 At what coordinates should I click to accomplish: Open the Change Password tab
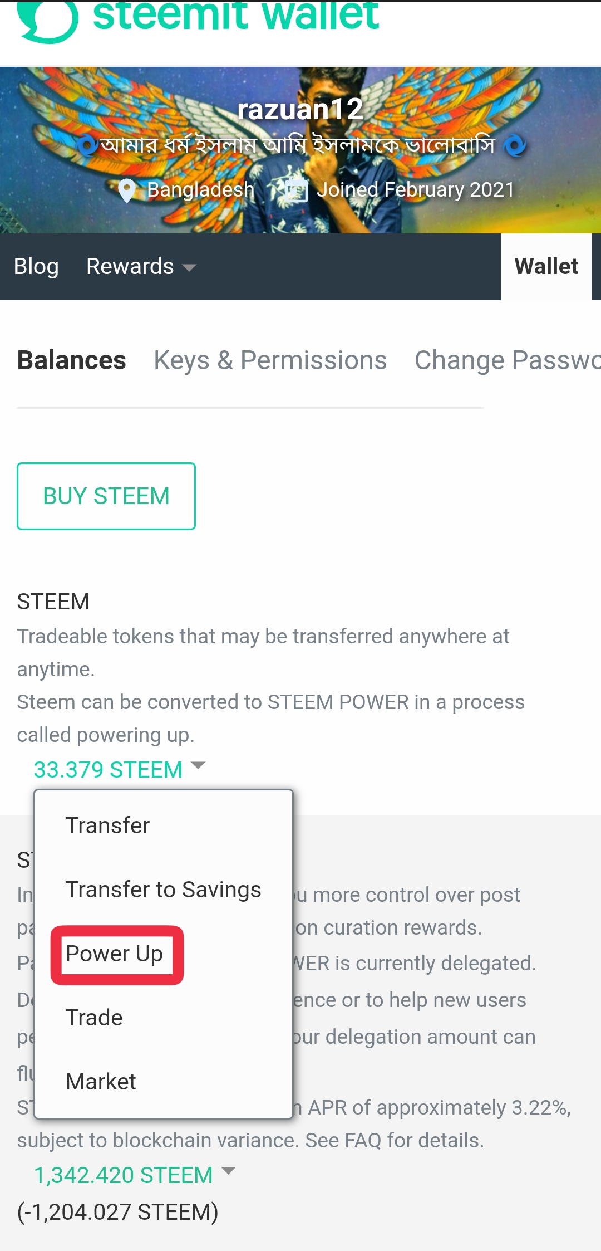point(507,360)
